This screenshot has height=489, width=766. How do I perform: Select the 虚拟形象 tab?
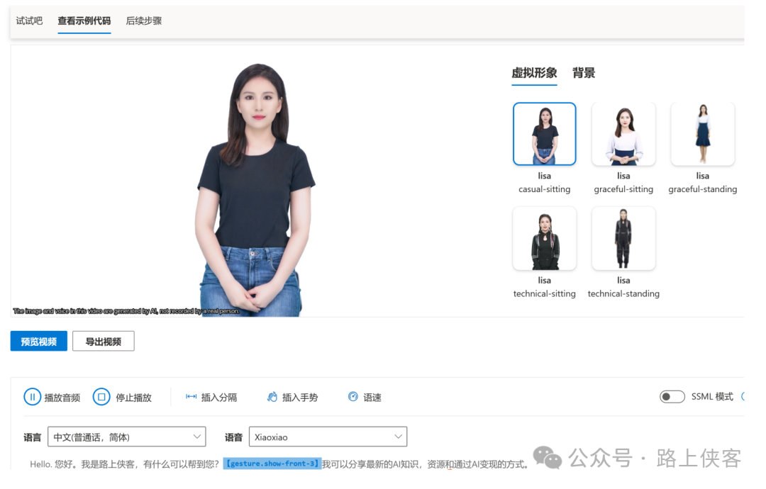point(534,73)
